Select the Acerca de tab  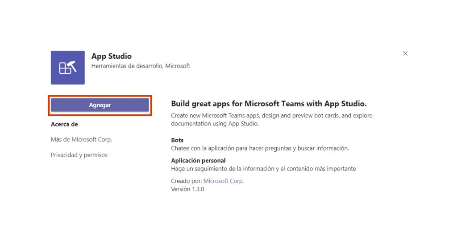point(64,124)
